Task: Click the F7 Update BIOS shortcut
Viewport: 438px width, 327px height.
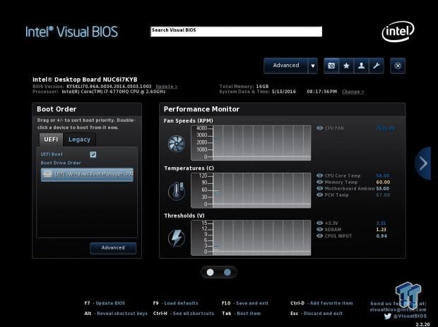Action: point(105,303)
